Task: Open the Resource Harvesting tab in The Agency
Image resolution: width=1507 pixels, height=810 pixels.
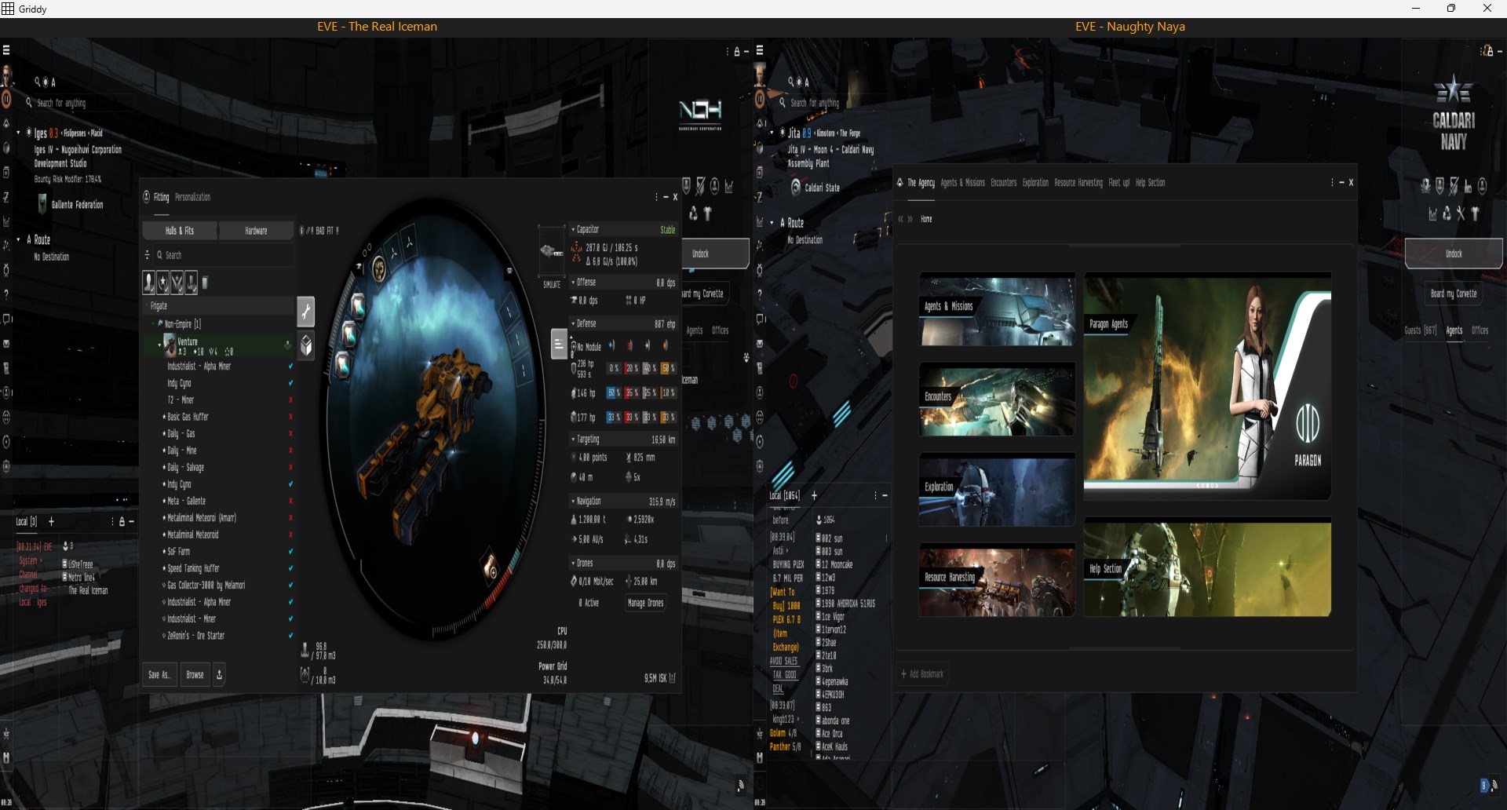Action: 1078,183
